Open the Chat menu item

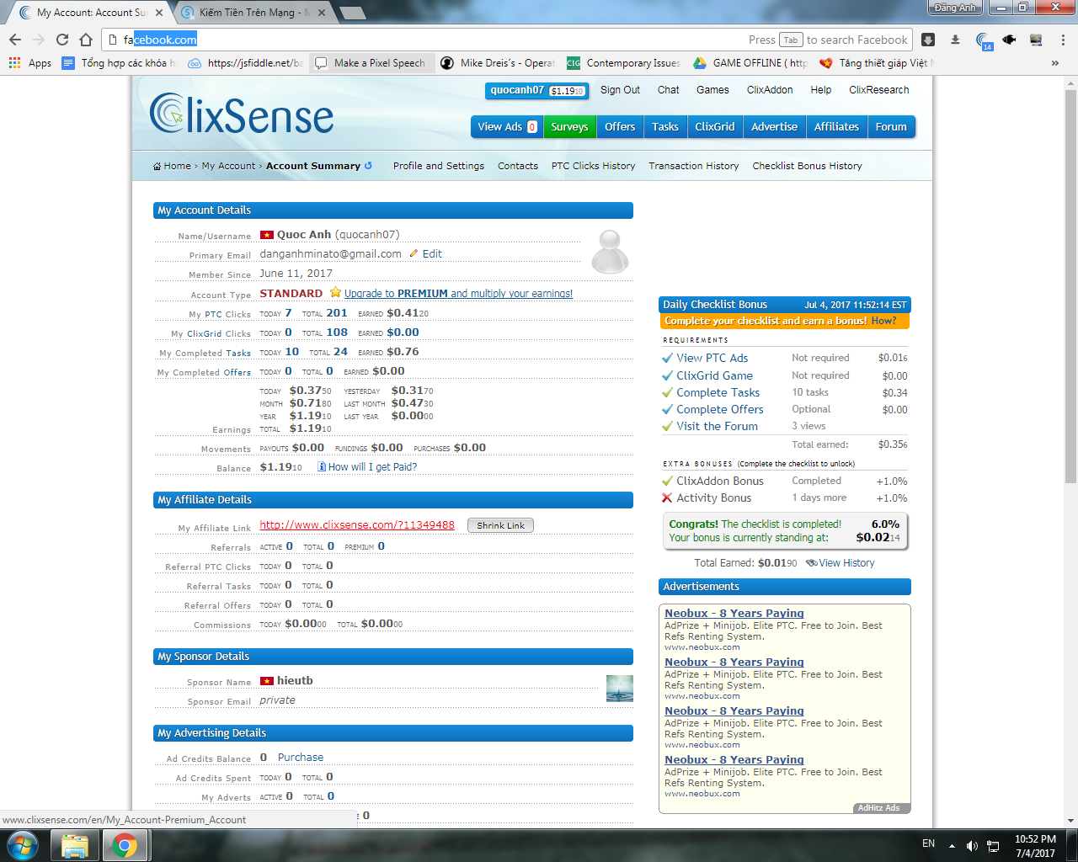point(669,90)
